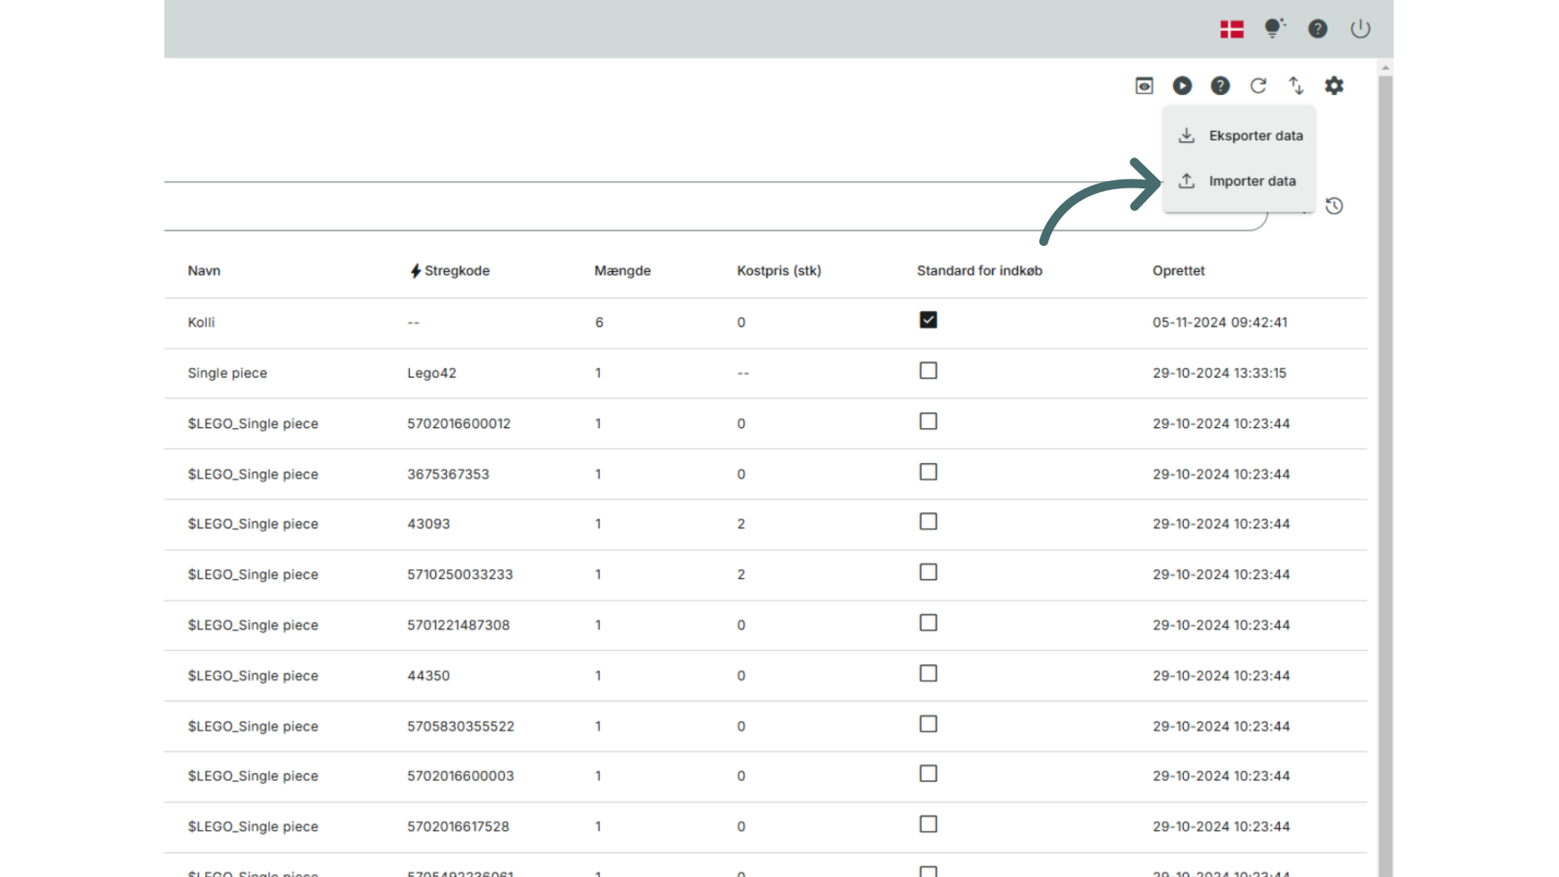Click date 05-11-2024 09:42:41
This screenshot has height=877, width=1559.
(1220, 322)
